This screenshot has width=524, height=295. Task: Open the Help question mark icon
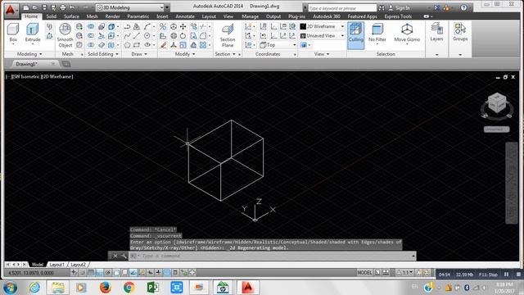[463, 7]
